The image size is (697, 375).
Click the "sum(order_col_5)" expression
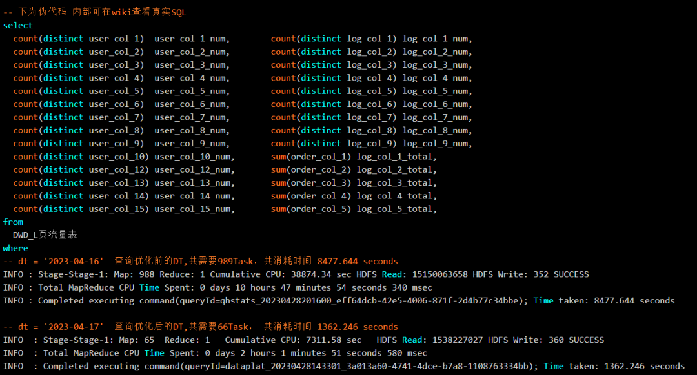point(311,209)
